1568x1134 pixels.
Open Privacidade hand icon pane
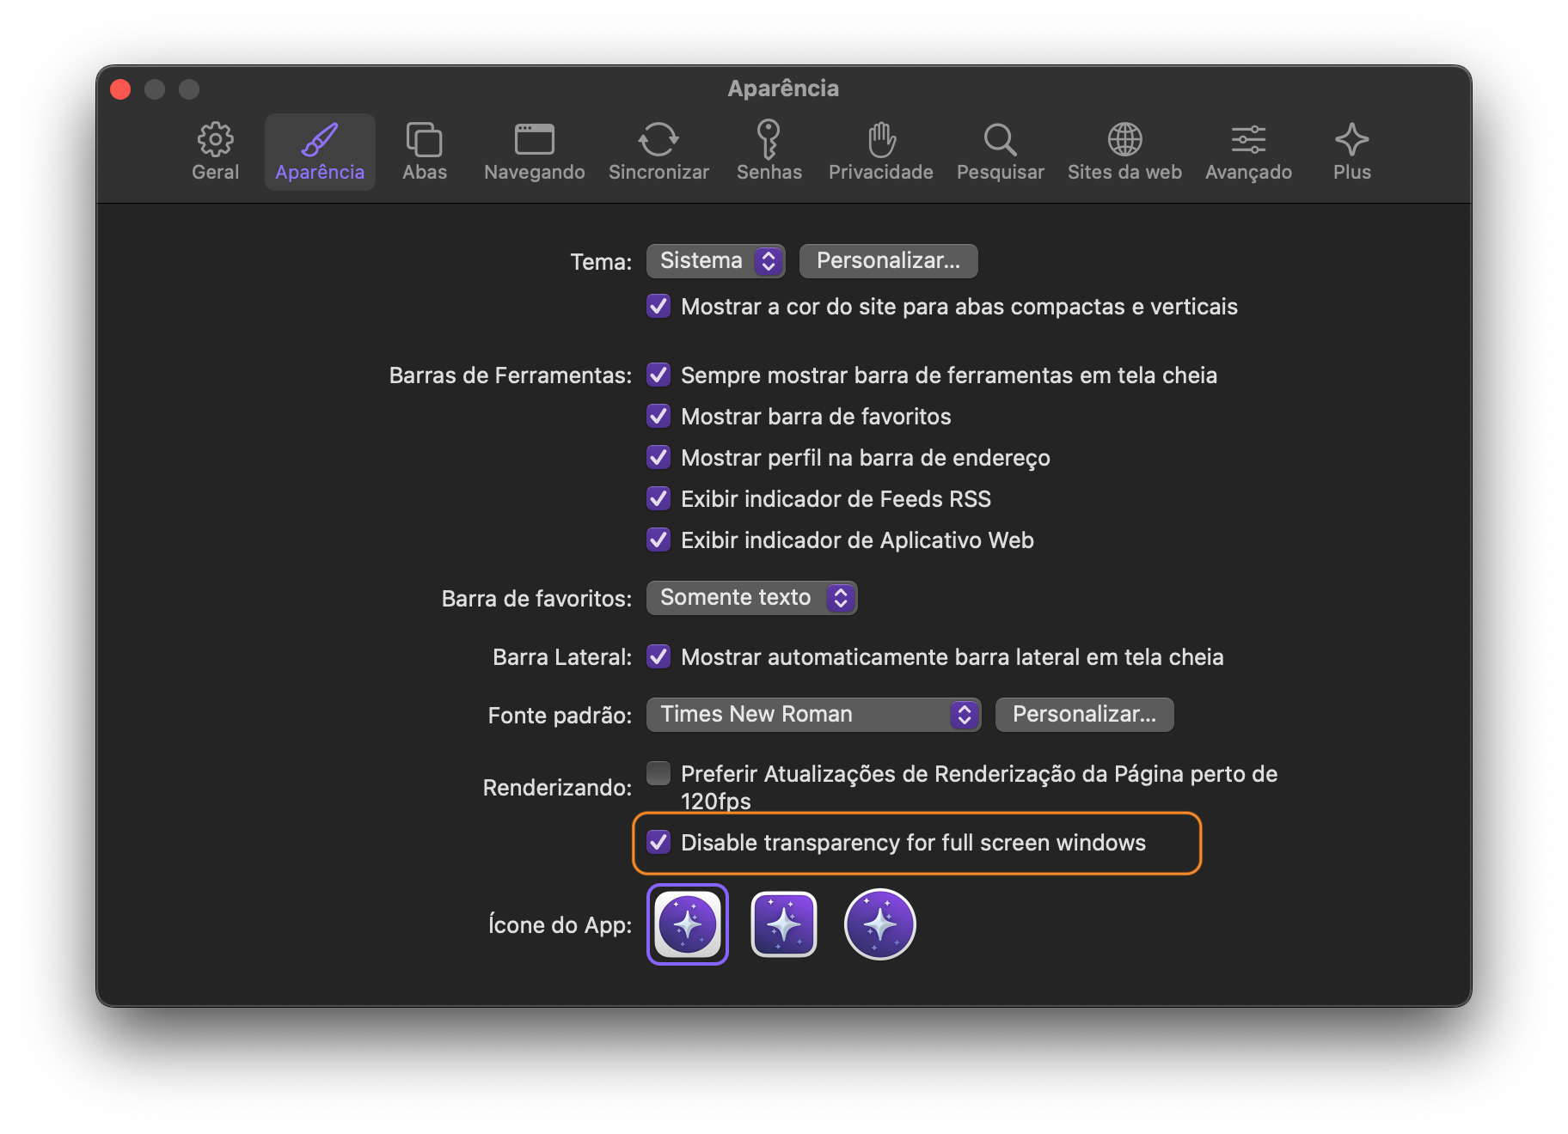click(x=880, y=152)
